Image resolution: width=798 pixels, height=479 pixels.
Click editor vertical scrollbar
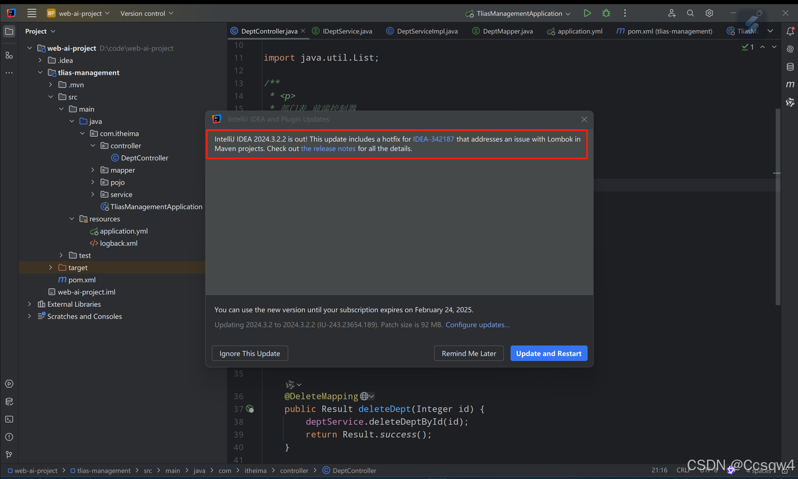pyautogui.click(x=777, y=206)
